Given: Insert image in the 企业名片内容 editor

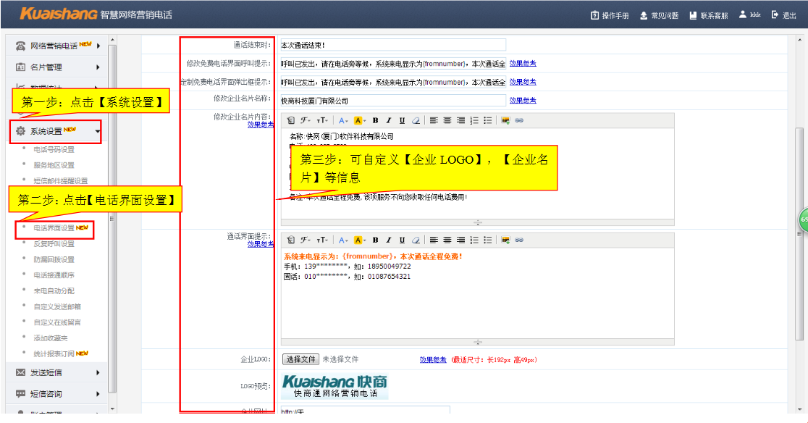Looking at the screenshot, I should [505, 120].
